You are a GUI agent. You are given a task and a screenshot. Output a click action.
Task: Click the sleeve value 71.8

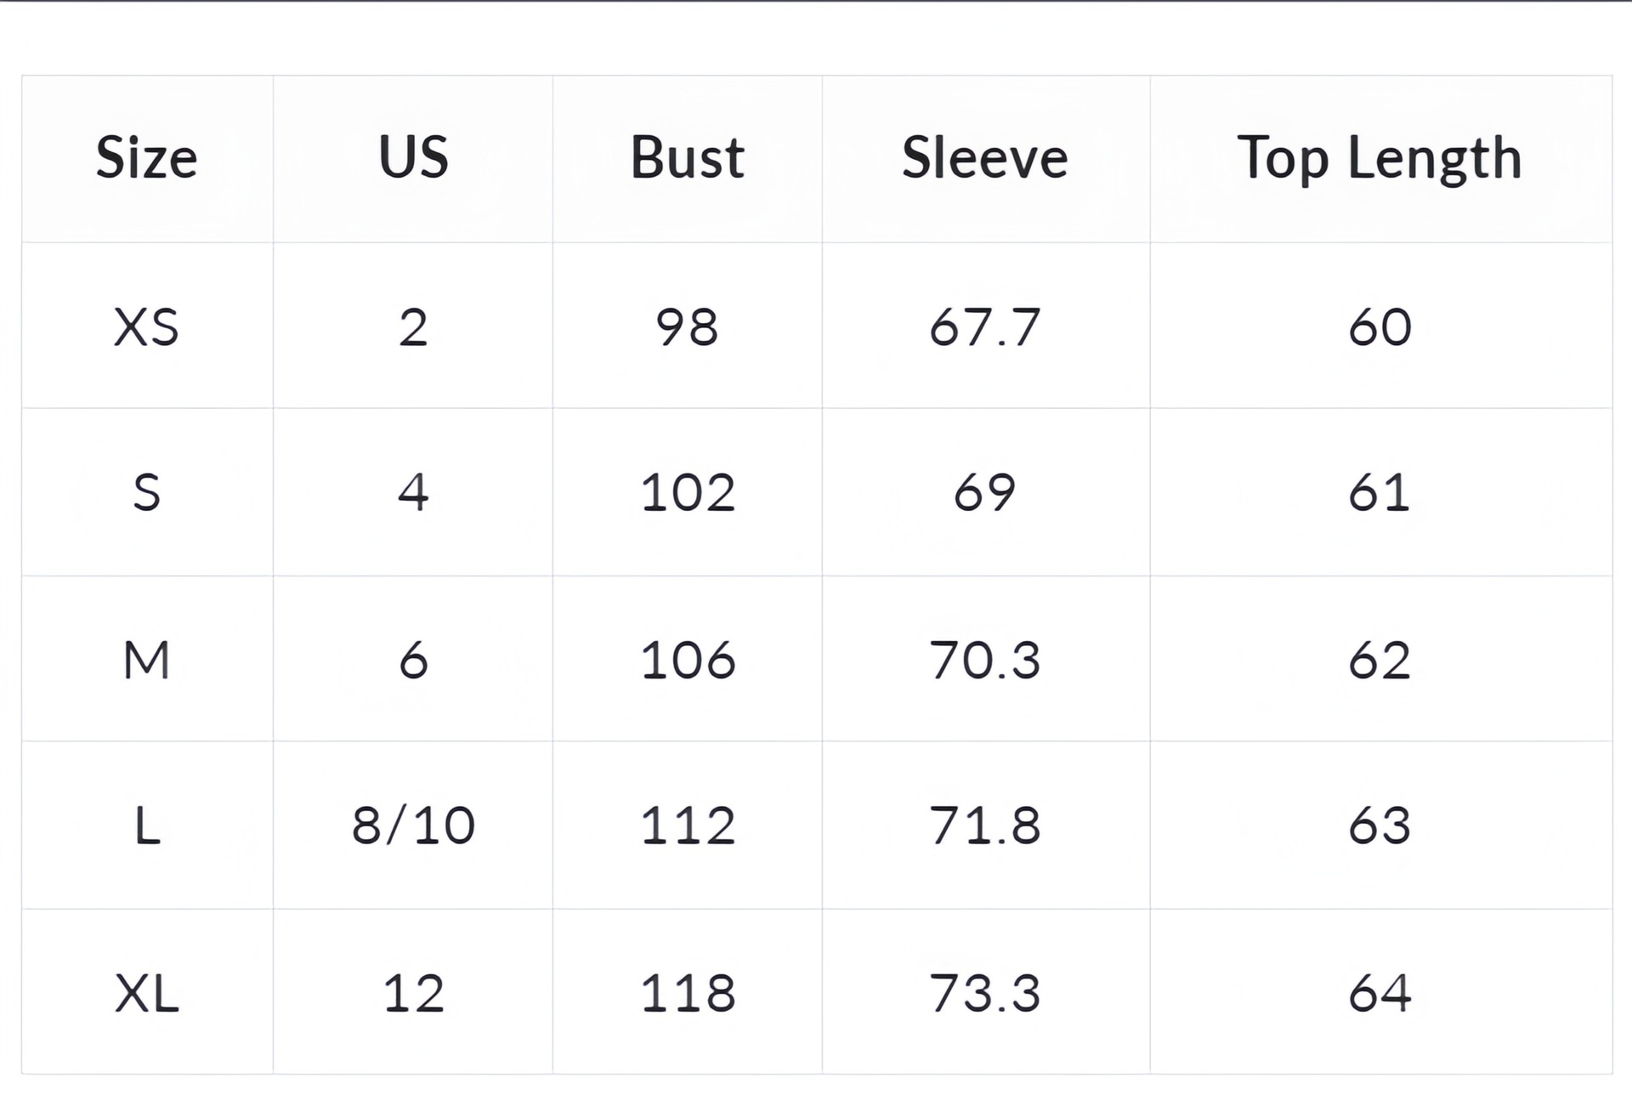[x=984, y=826]
